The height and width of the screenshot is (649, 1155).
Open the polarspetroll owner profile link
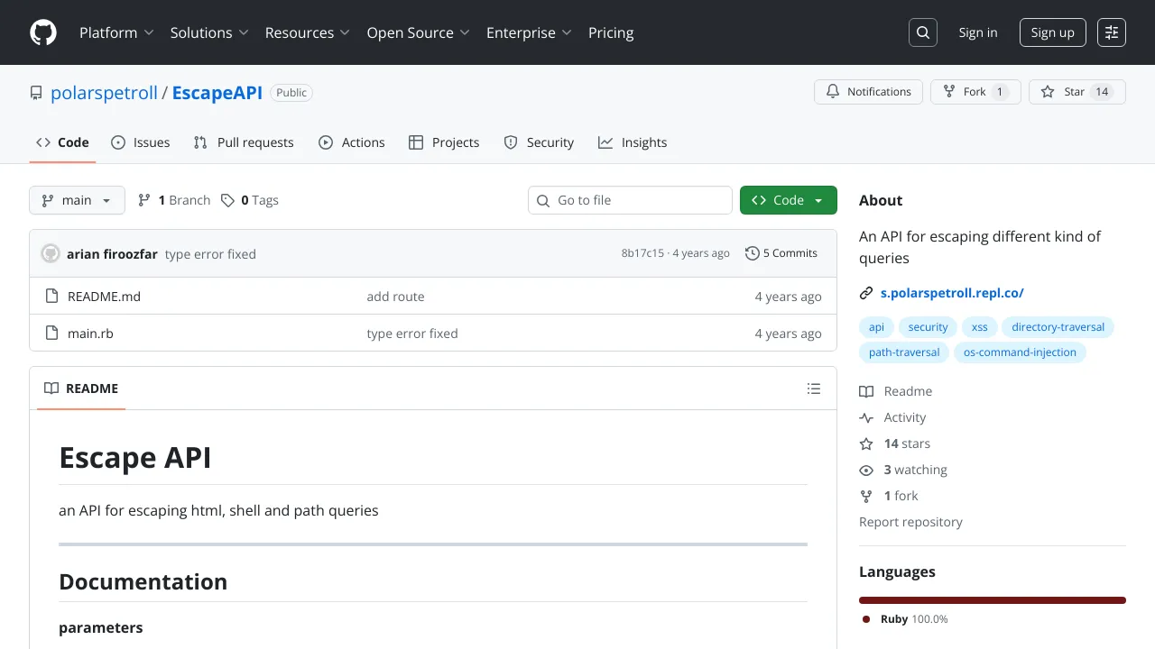104,93
